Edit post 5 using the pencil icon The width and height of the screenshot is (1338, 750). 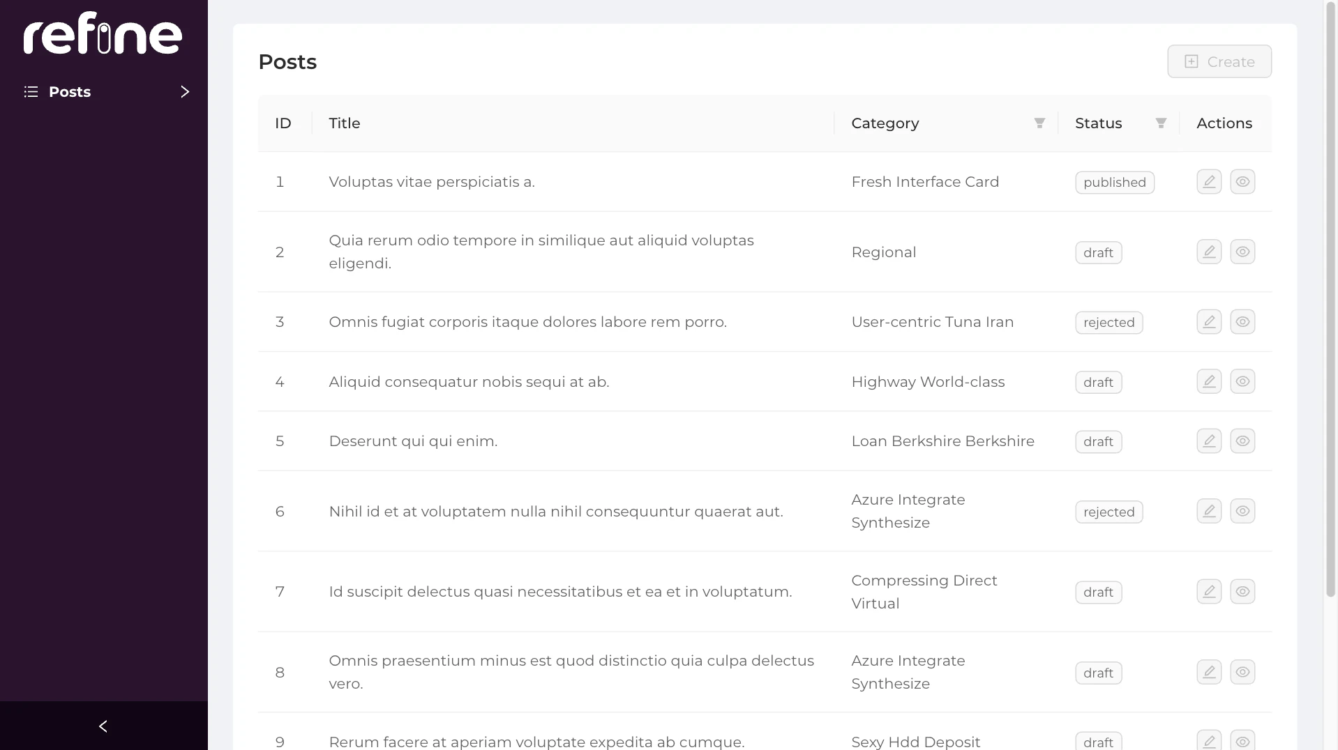[1209, 441]
